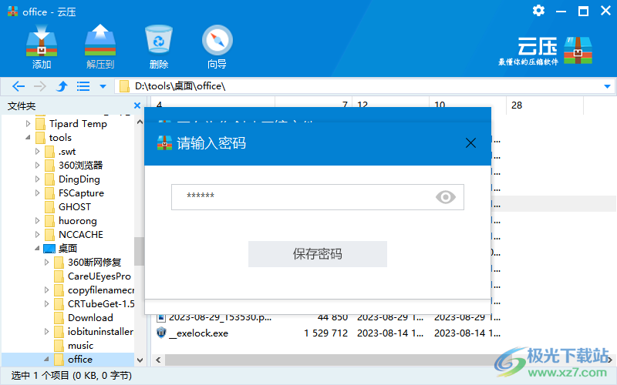This screenshot has height=385, width=617.
Task: Close the 请输入密码 dialog
Action: coord(470,143)
